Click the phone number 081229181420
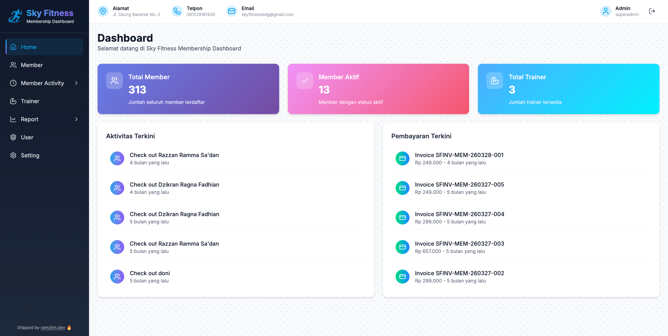The width and height of the screenshot is (668, 336). [x=201, y=15]
